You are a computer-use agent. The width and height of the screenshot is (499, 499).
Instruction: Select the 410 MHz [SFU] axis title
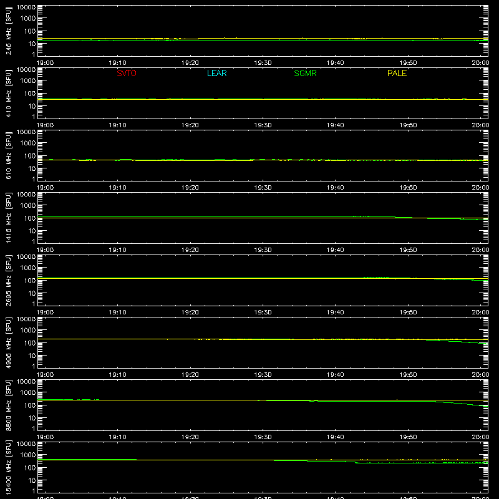pyautogui.click(x=8, y=93)
